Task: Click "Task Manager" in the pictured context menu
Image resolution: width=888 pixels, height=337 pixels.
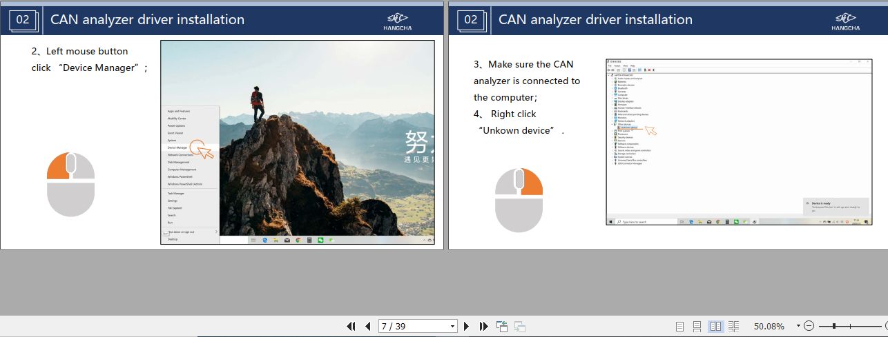Action: 176,194
